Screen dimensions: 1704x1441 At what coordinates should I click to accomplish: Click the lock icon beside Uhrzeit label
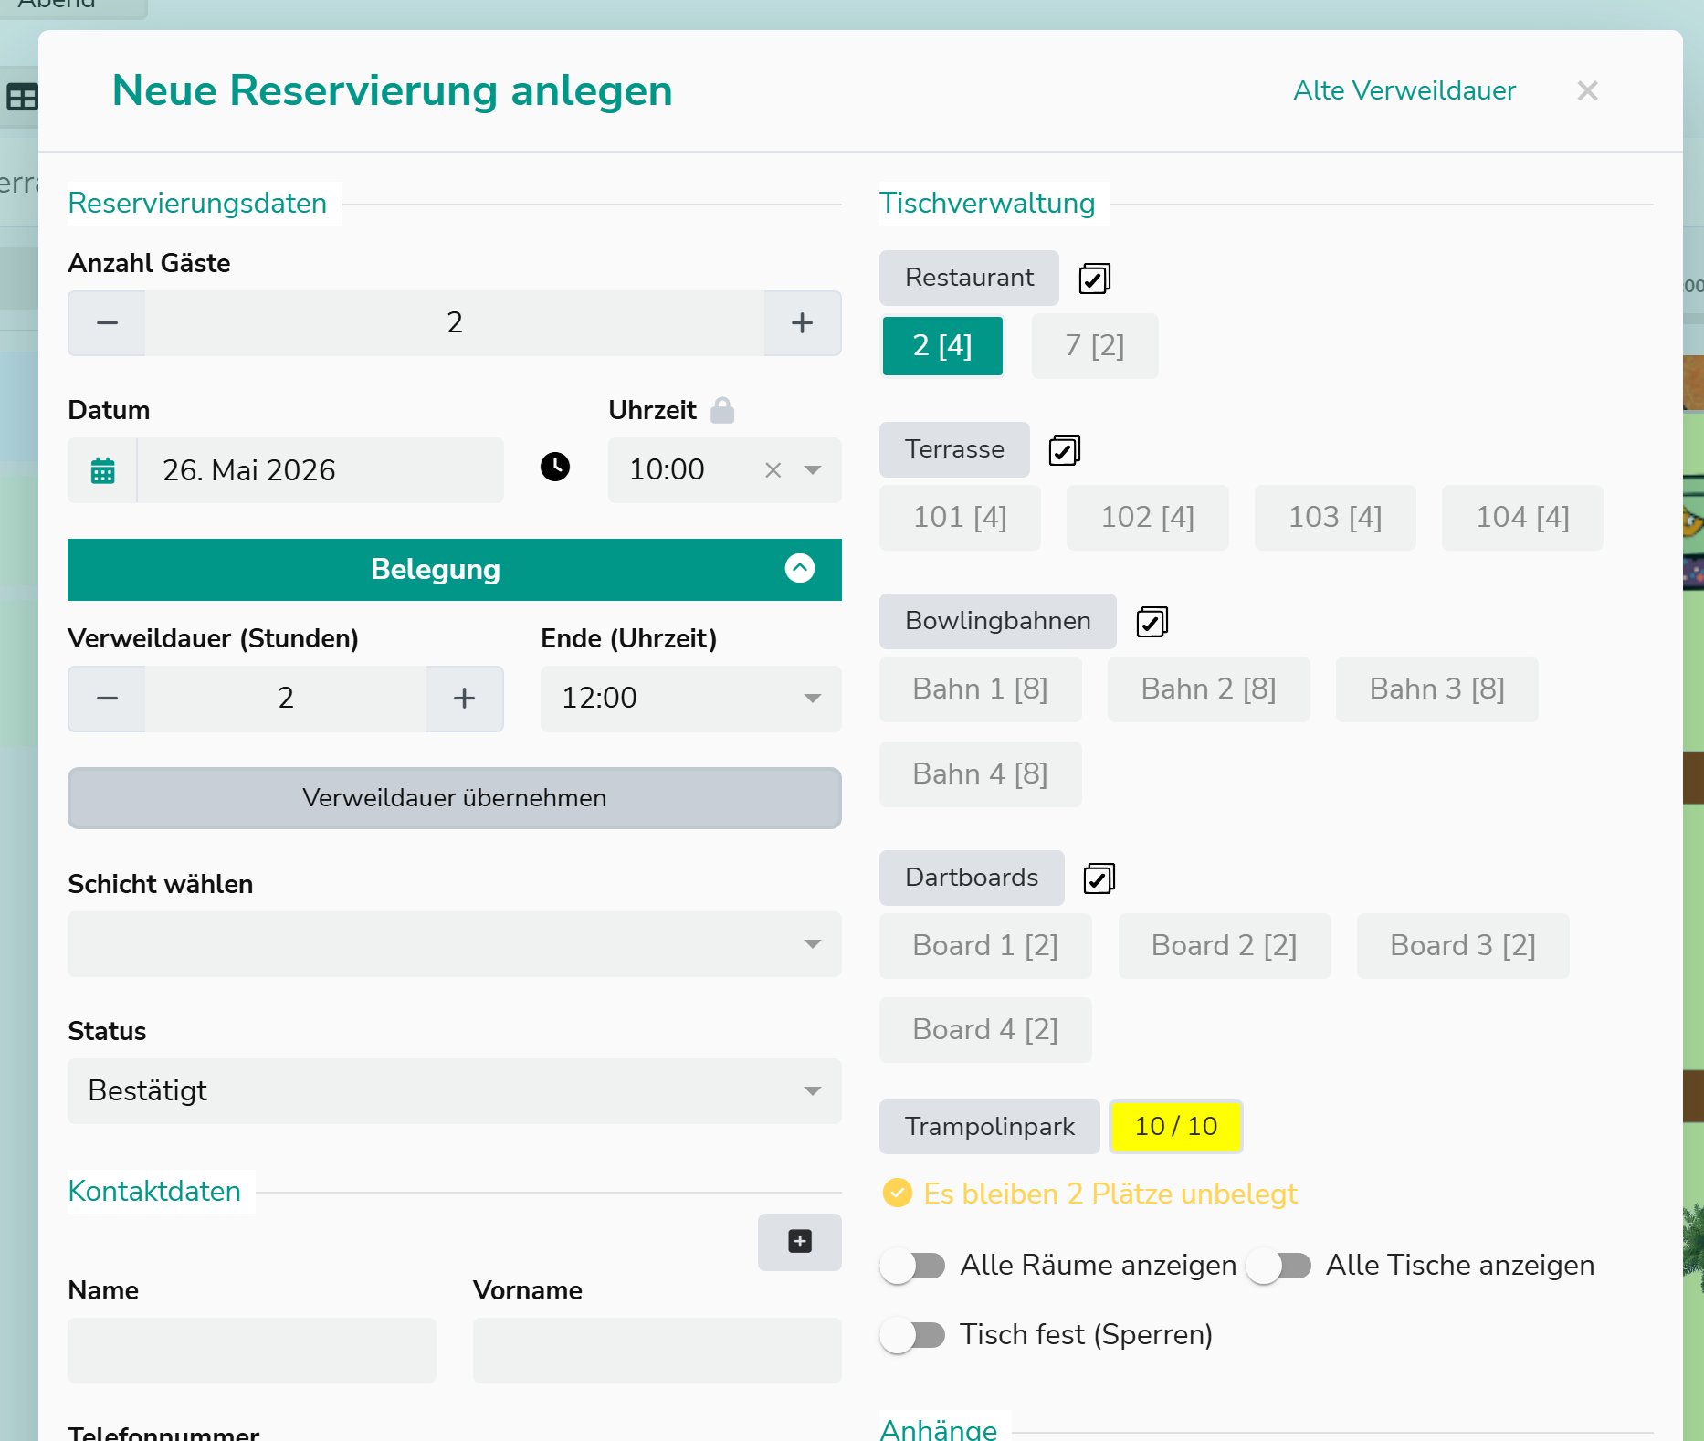tap(722, 410)
